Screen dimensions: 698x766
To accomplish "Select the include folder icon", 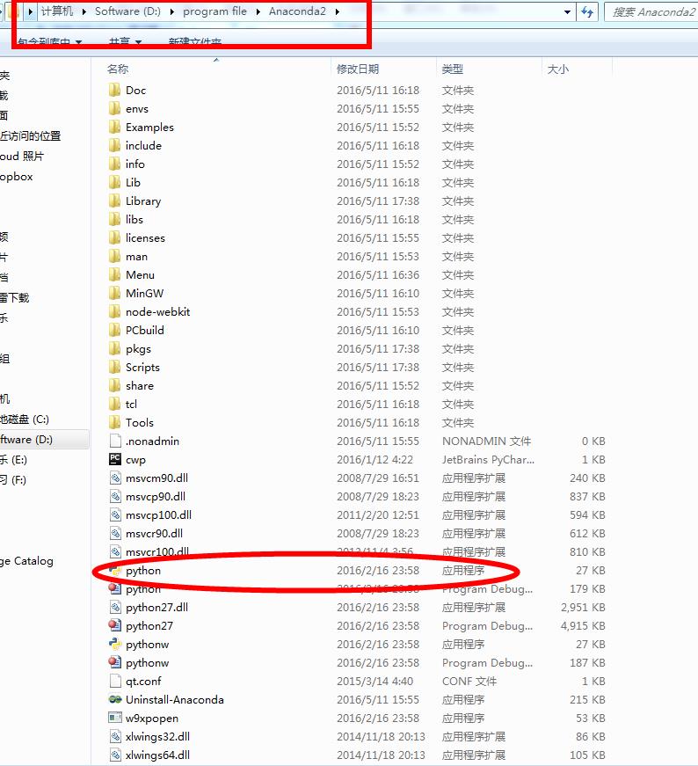I will [x=115, y=146].
